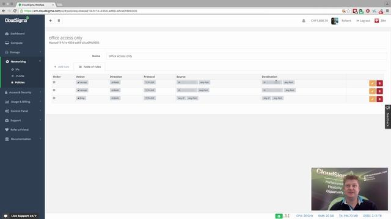Switch to the Table of rules tab
This screenshot has height=219, width=391.
click(x=90, y=67)
